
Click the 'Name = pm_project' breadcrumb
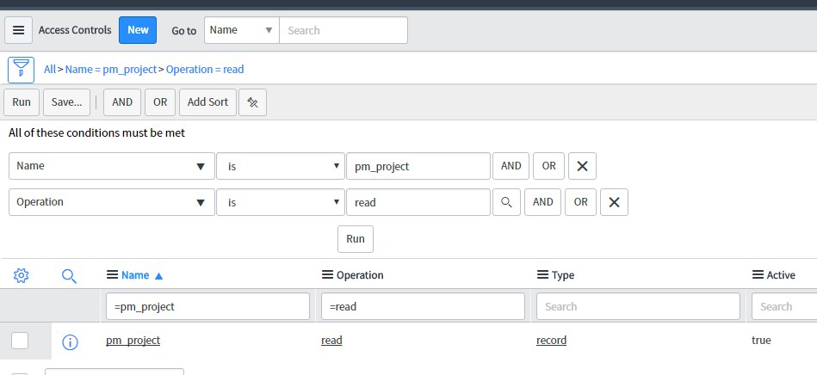pyautogui.click(x=110, y=69)
